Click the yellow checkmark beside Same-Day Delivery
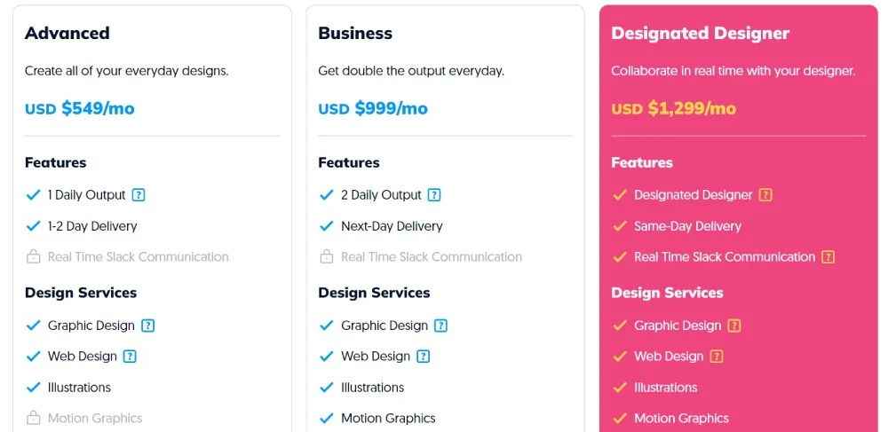Screen dimensions: 888x432 [620, 226]
